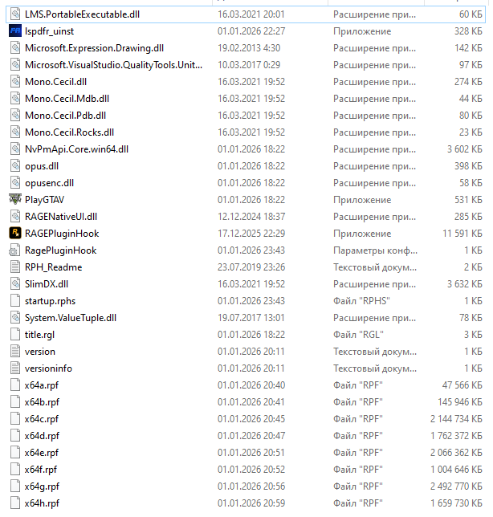
Task: Click the Файл "RGL" type cell
Action: click(358, 335)
